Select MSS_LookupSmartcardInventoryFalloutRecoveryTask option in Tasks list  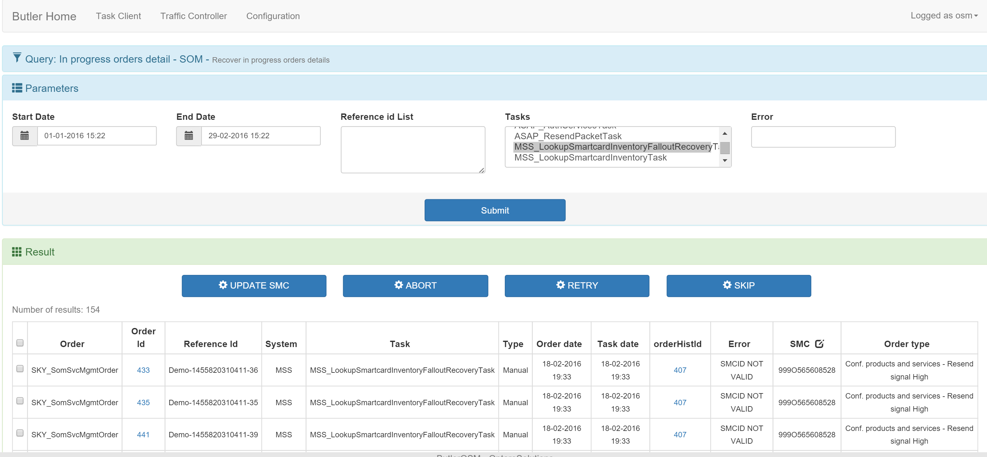pyautogui.click(x=616, y=147)
